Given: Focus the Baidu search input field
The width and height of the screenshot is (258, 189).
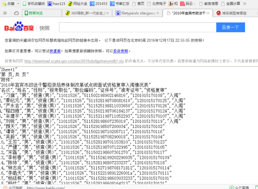Looking at the screenshot, I should (x=137, y=27).
